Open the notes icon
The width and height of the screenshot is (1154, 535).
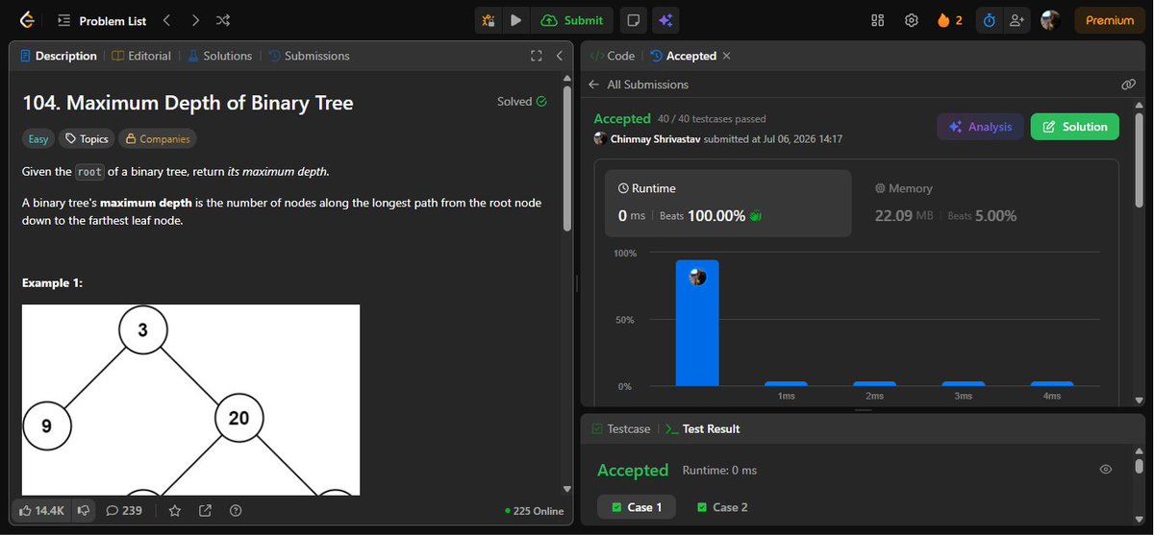coord(633,19)
